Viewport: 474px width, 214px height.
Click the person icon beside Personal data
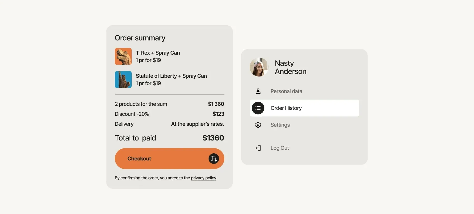click(x=258, y=91)
